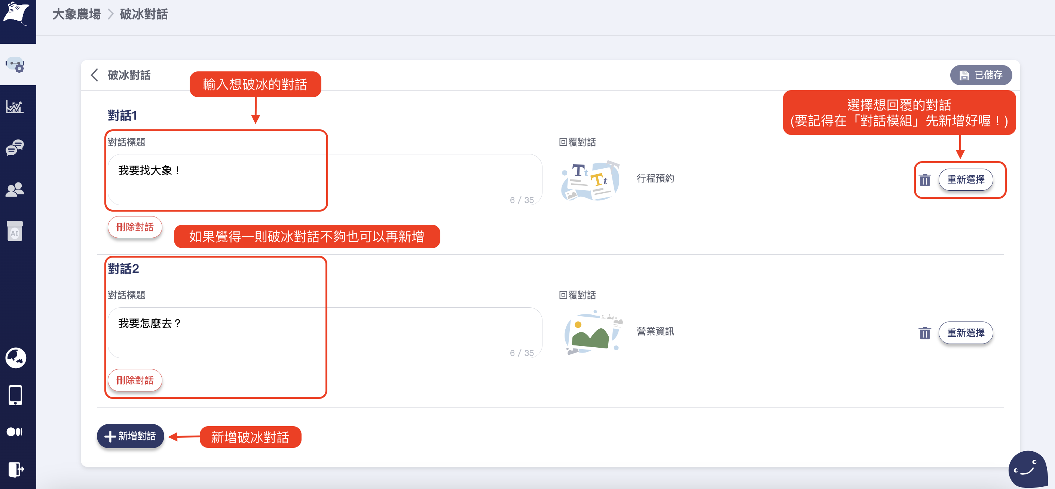Screen dimensions: 1055x489
Task: Click the 新增對話 button
Action: (130, 436)
